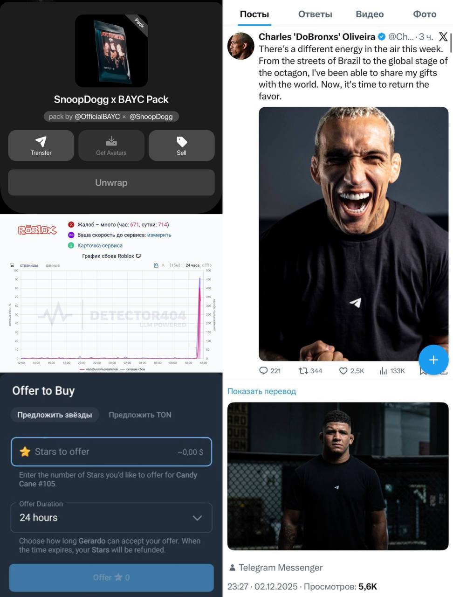Open the Видео tab
The width and height of the screenshot is (453, 597).
coord(370,14)
